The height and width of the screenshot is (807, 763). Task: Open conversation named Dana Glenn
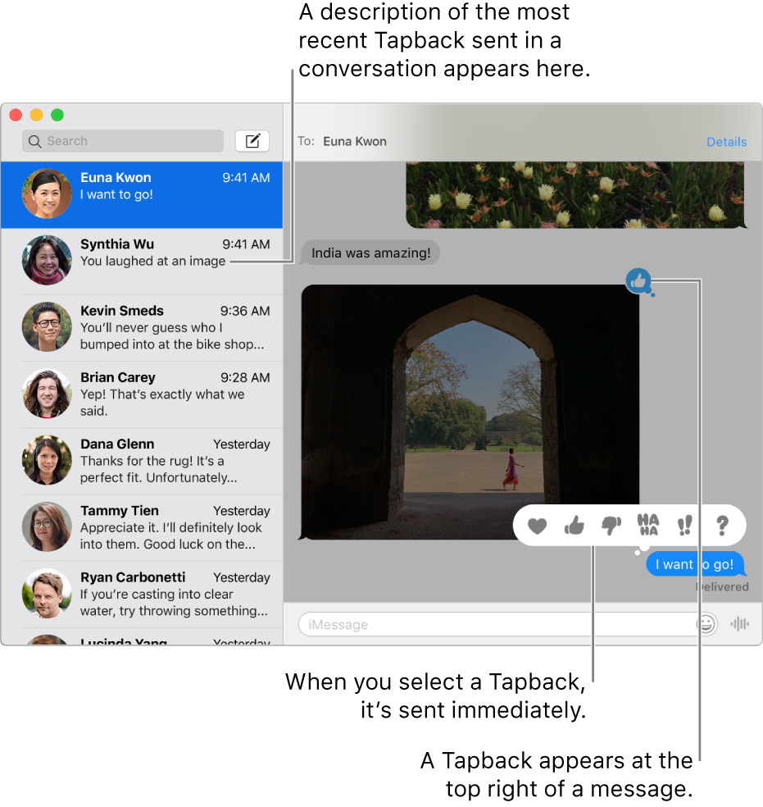tap(142, 461)
